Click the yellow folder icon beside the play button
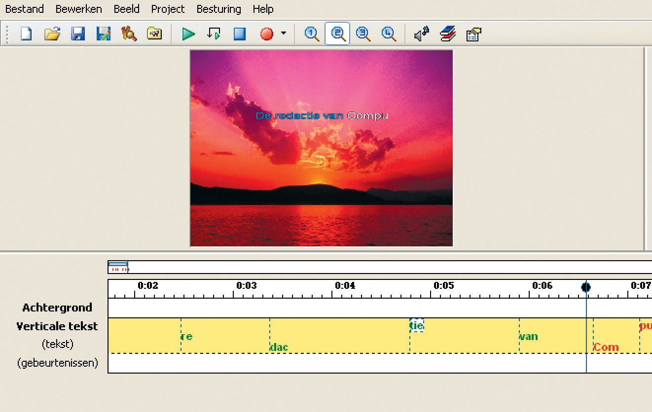 point(155,34)
